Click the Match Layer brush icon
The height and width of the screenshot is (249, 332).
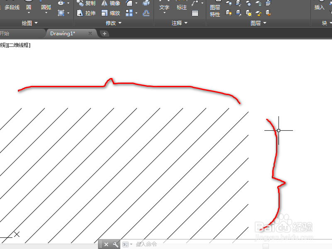(x=268, y=13)
